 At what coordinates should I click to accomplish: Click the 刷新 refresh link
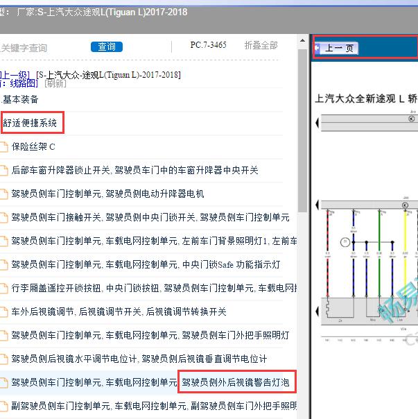pos(55,84)
